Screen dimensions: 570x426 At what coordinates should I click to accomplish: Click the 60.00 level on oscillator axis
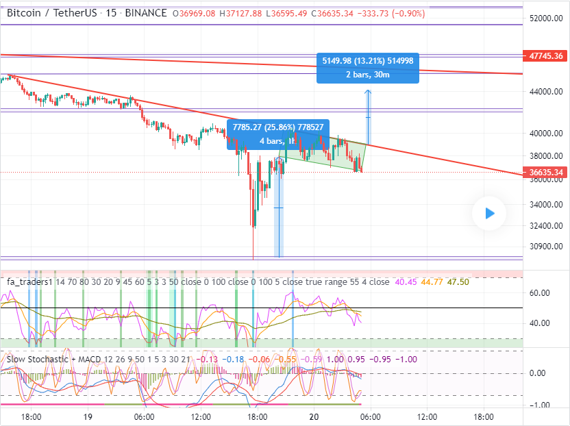[540, 292]
